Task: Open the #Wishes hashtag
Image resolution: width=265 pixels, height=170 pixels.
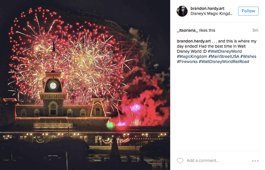Action: pos(248,56)
